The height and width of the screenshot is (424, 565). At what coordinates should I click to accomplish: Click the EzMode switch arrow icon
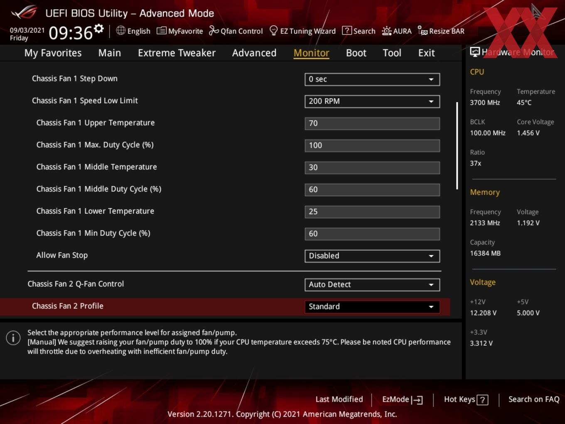[x=417, y=400]
